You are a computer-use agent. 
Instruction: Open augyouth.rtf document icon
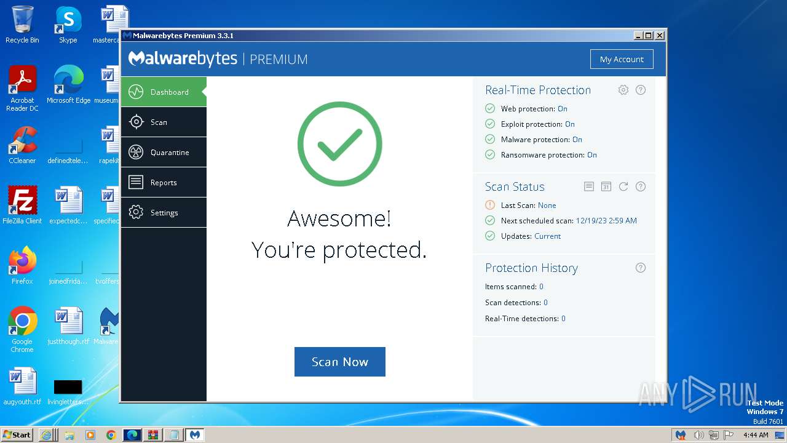(22, 386)
